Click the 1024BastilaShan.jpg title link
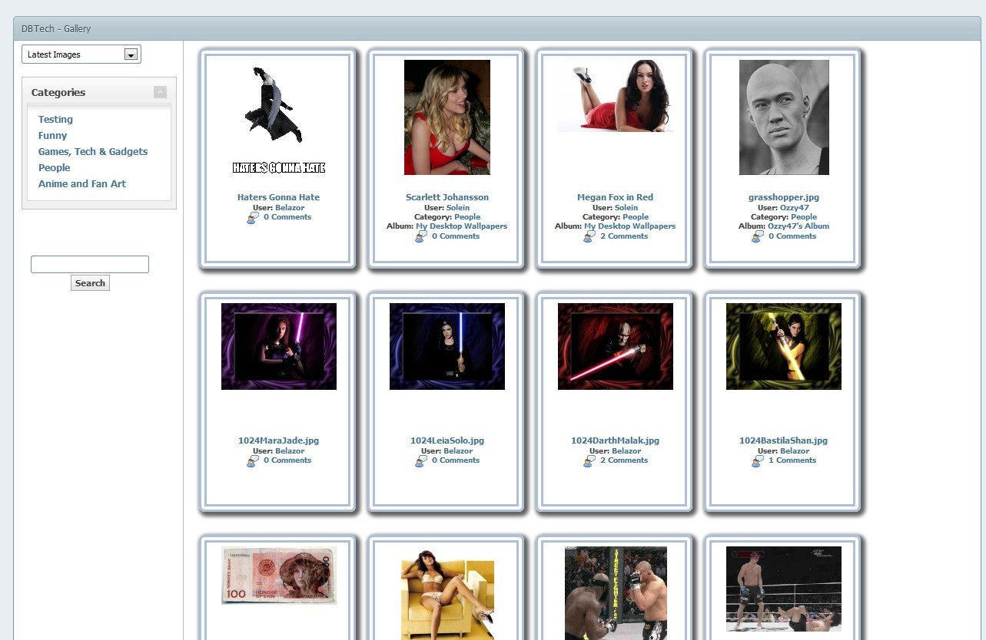This screenshot has width=986, height=640. pos(783,440)
